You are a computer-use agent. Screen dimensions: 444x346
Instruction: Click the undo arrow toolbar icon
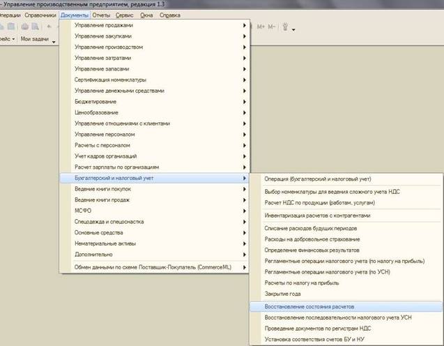[x=49, y=27]
